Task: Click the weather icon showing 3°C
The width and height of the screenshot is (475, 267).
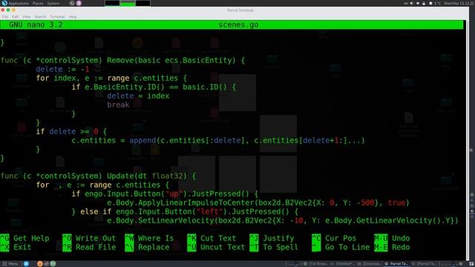Action: [430, 3]
